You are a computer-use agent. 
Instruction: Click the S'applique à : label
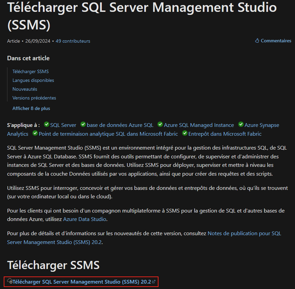point(23,125)
